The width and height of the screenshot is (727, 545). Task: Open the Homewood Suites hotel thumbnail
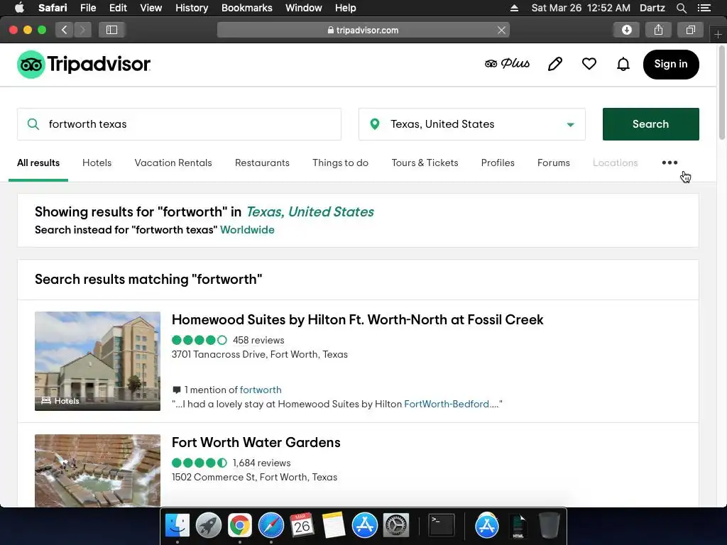click(97, 361)
